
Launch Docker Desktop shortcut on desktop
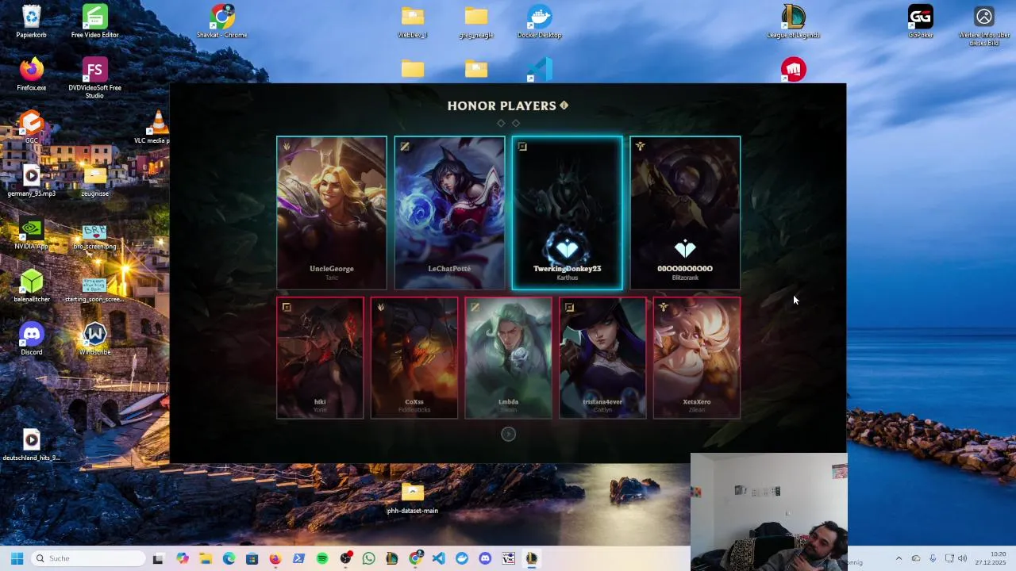tap(540, 21)
